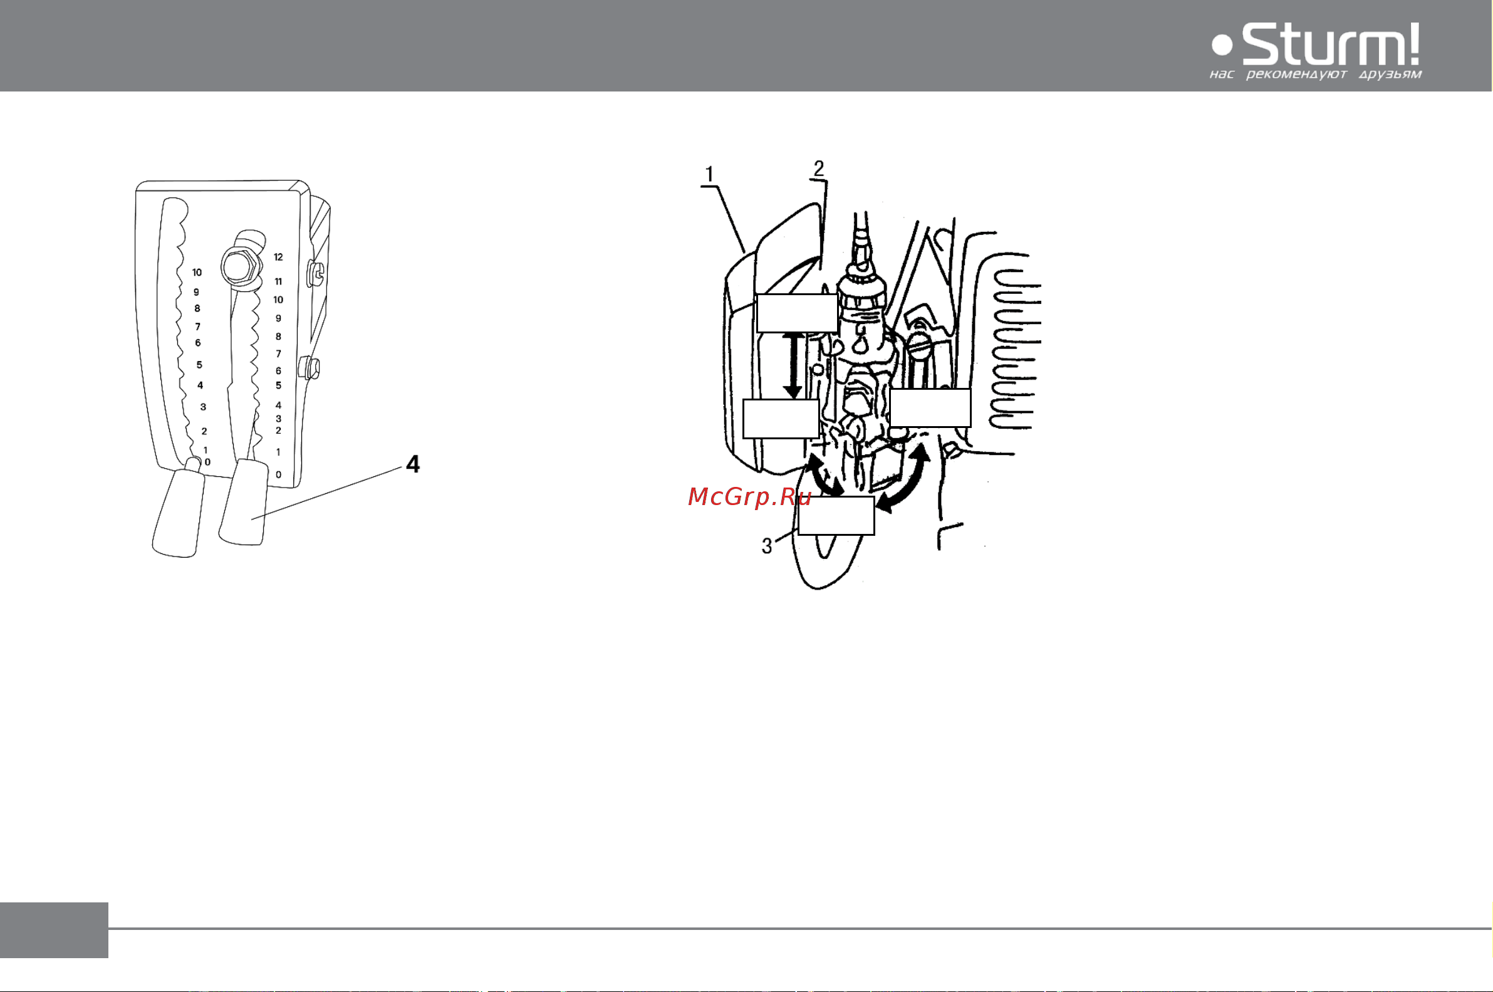
Task: Click the vertical double arrow in carburetor diagram
Action: click(794, 366)
